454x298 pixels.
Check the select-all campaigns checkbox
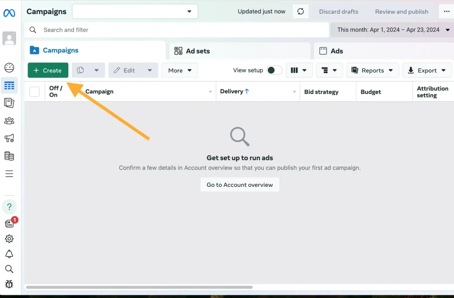point(35,92)
